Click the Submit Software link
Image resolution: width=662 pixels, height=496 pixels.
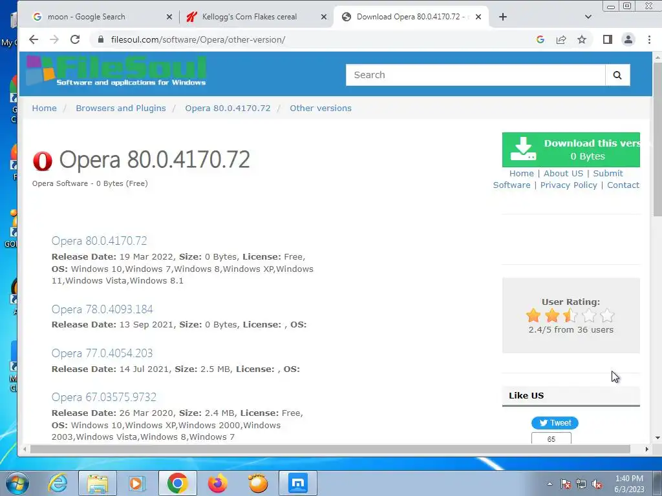pyautogui.click(x=608, y=173)
